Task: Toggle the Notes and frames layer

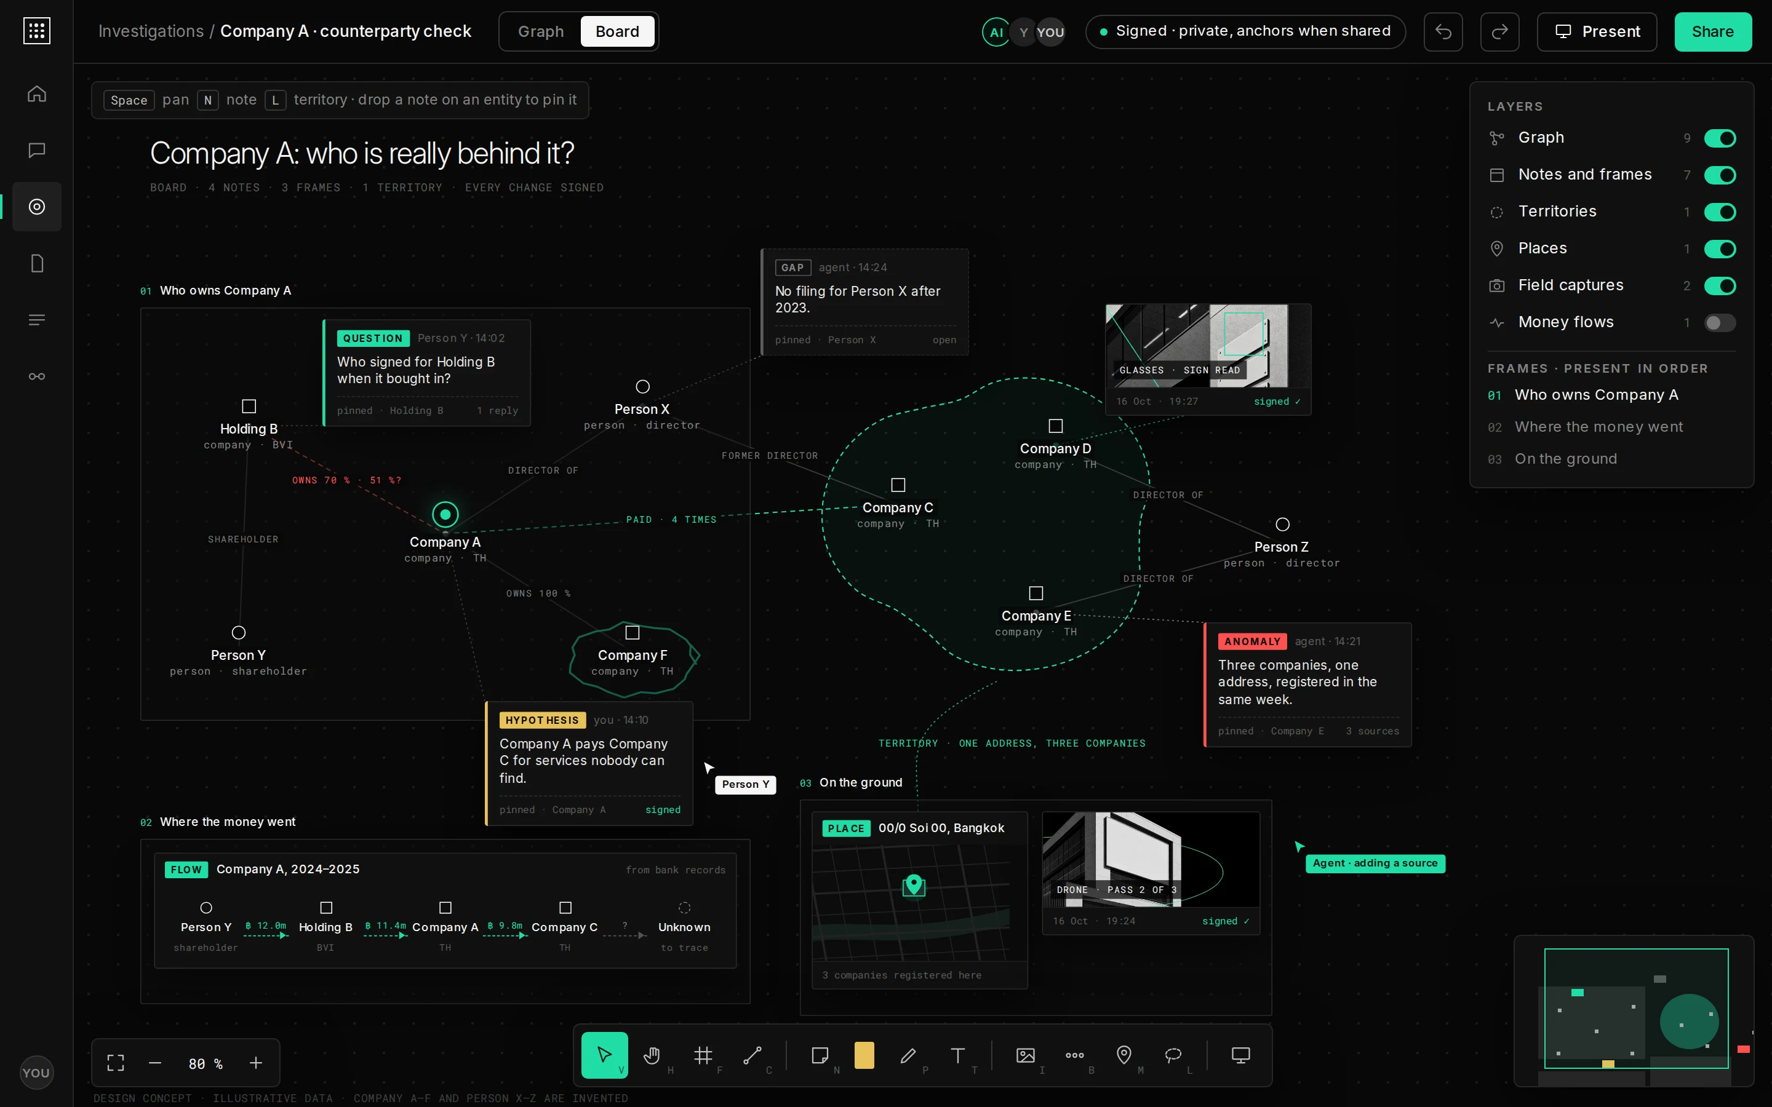Action: [1719, 175]
